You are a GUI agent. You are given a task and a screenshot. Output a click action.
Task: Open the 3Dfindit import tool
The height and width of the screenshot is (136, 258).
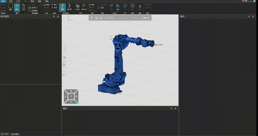coord(84,7)
